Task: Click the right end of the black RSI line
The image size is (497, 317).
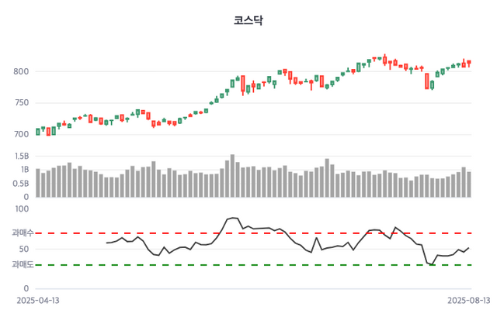Action: click(x=469, y=247)
